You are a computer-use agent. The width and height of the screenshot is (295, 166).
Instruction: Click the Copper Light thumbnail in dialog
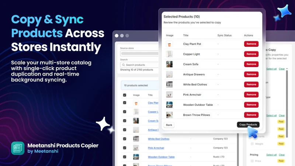(169, 54)
